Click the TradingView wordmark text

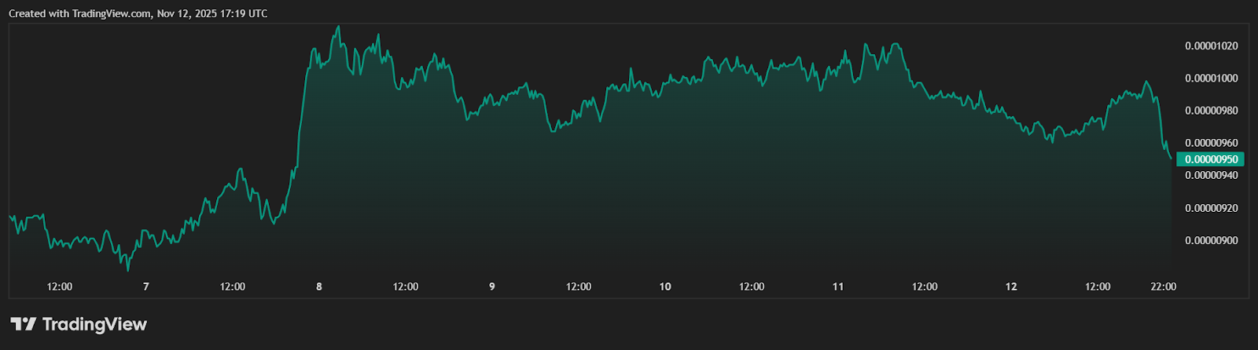pyautogui.click(x=94, y=324)
